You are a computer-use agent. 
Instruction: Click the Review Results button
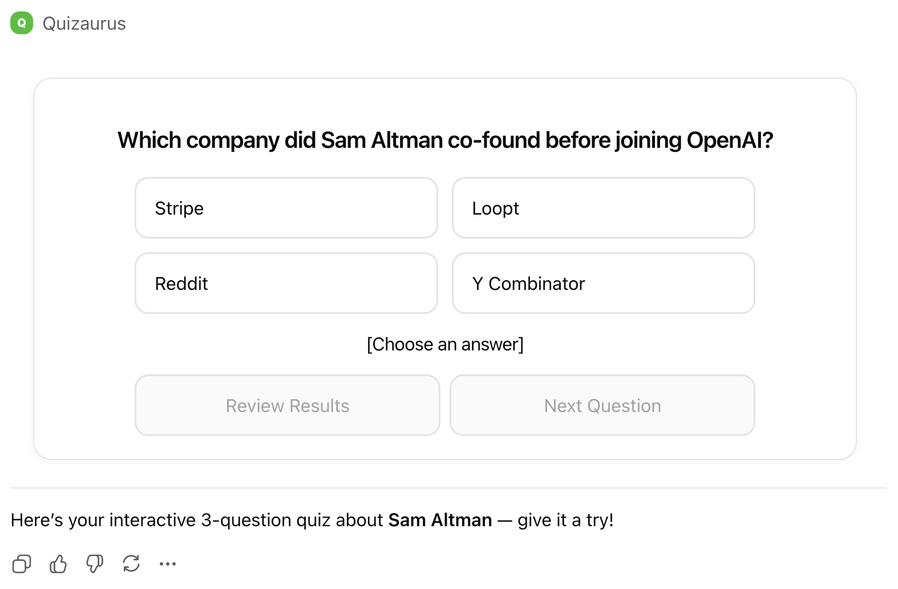pos(287,405)
